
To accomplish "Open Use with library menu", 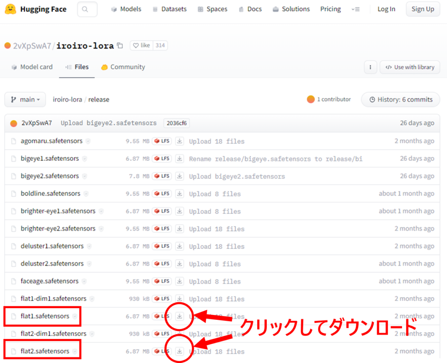I will [410, 67].
